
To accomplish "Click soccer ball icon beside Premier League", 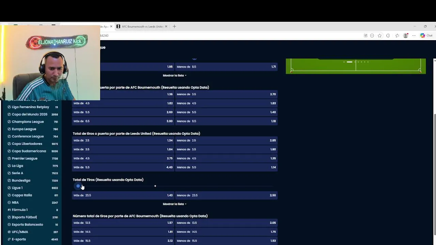I will tap(9, 159).
